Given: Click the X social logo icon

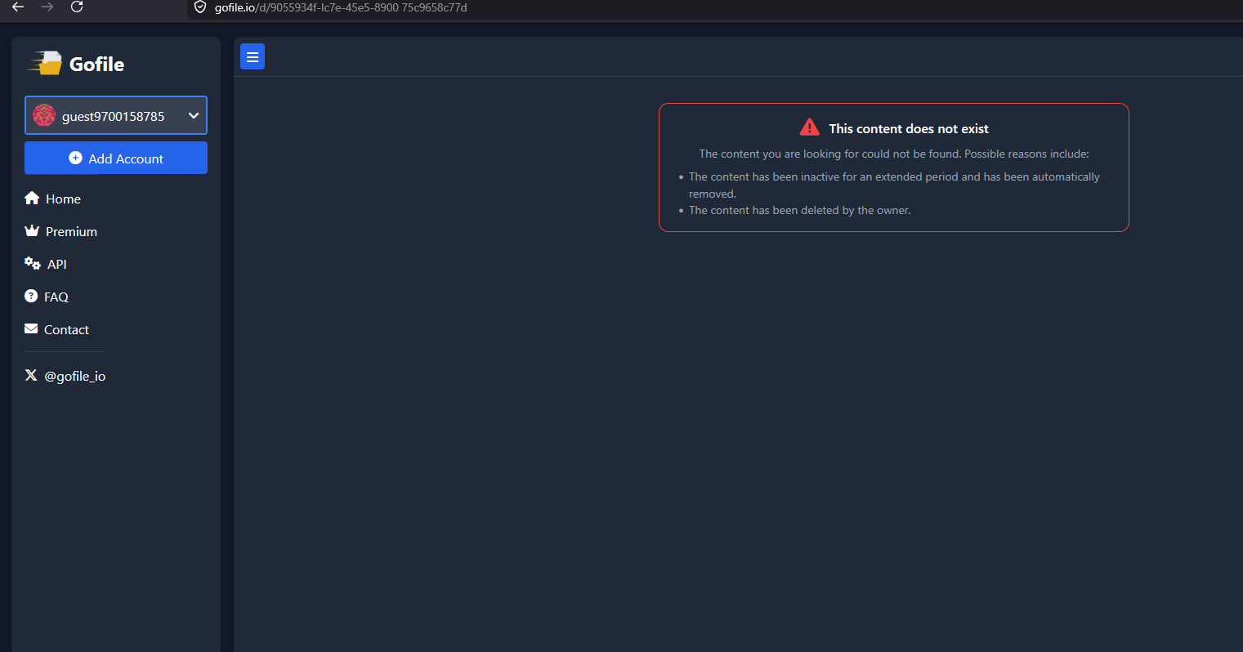Looking at the screenshot, I should tap(31, 375).
